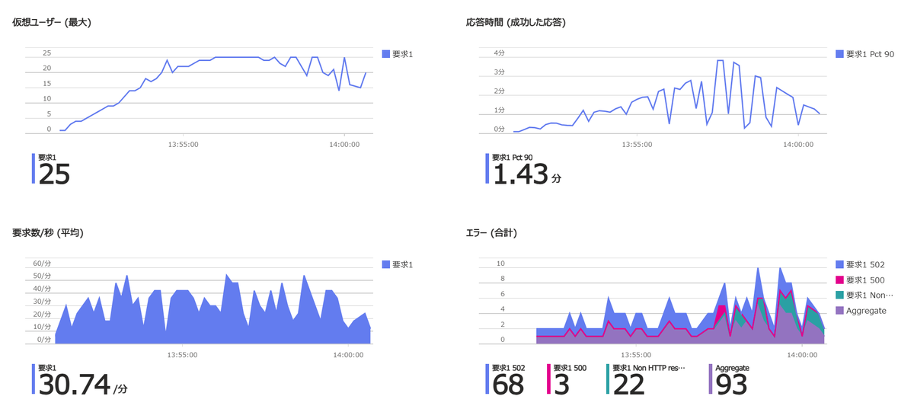Click the 0分 y-axis label
914x409 pixels.
click(500, 129)
